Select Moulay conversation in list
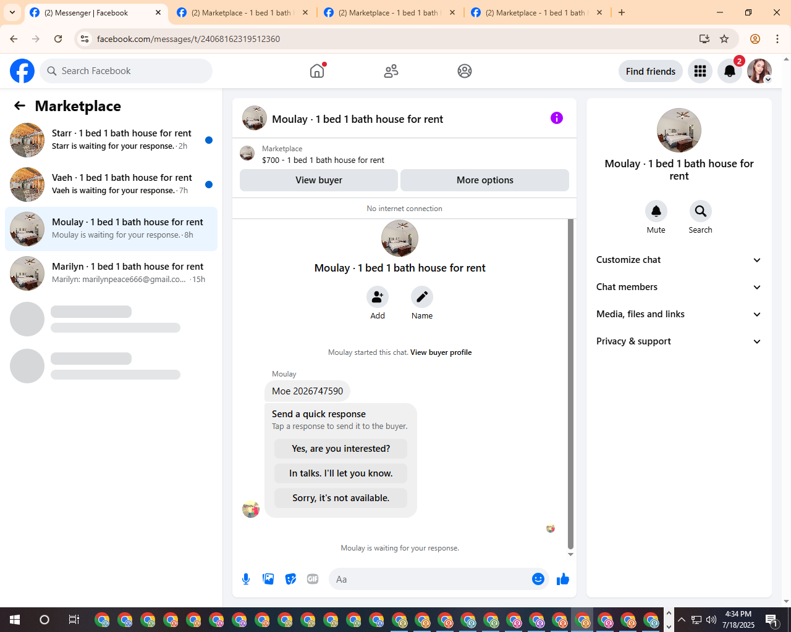 [x=111, y=229]
